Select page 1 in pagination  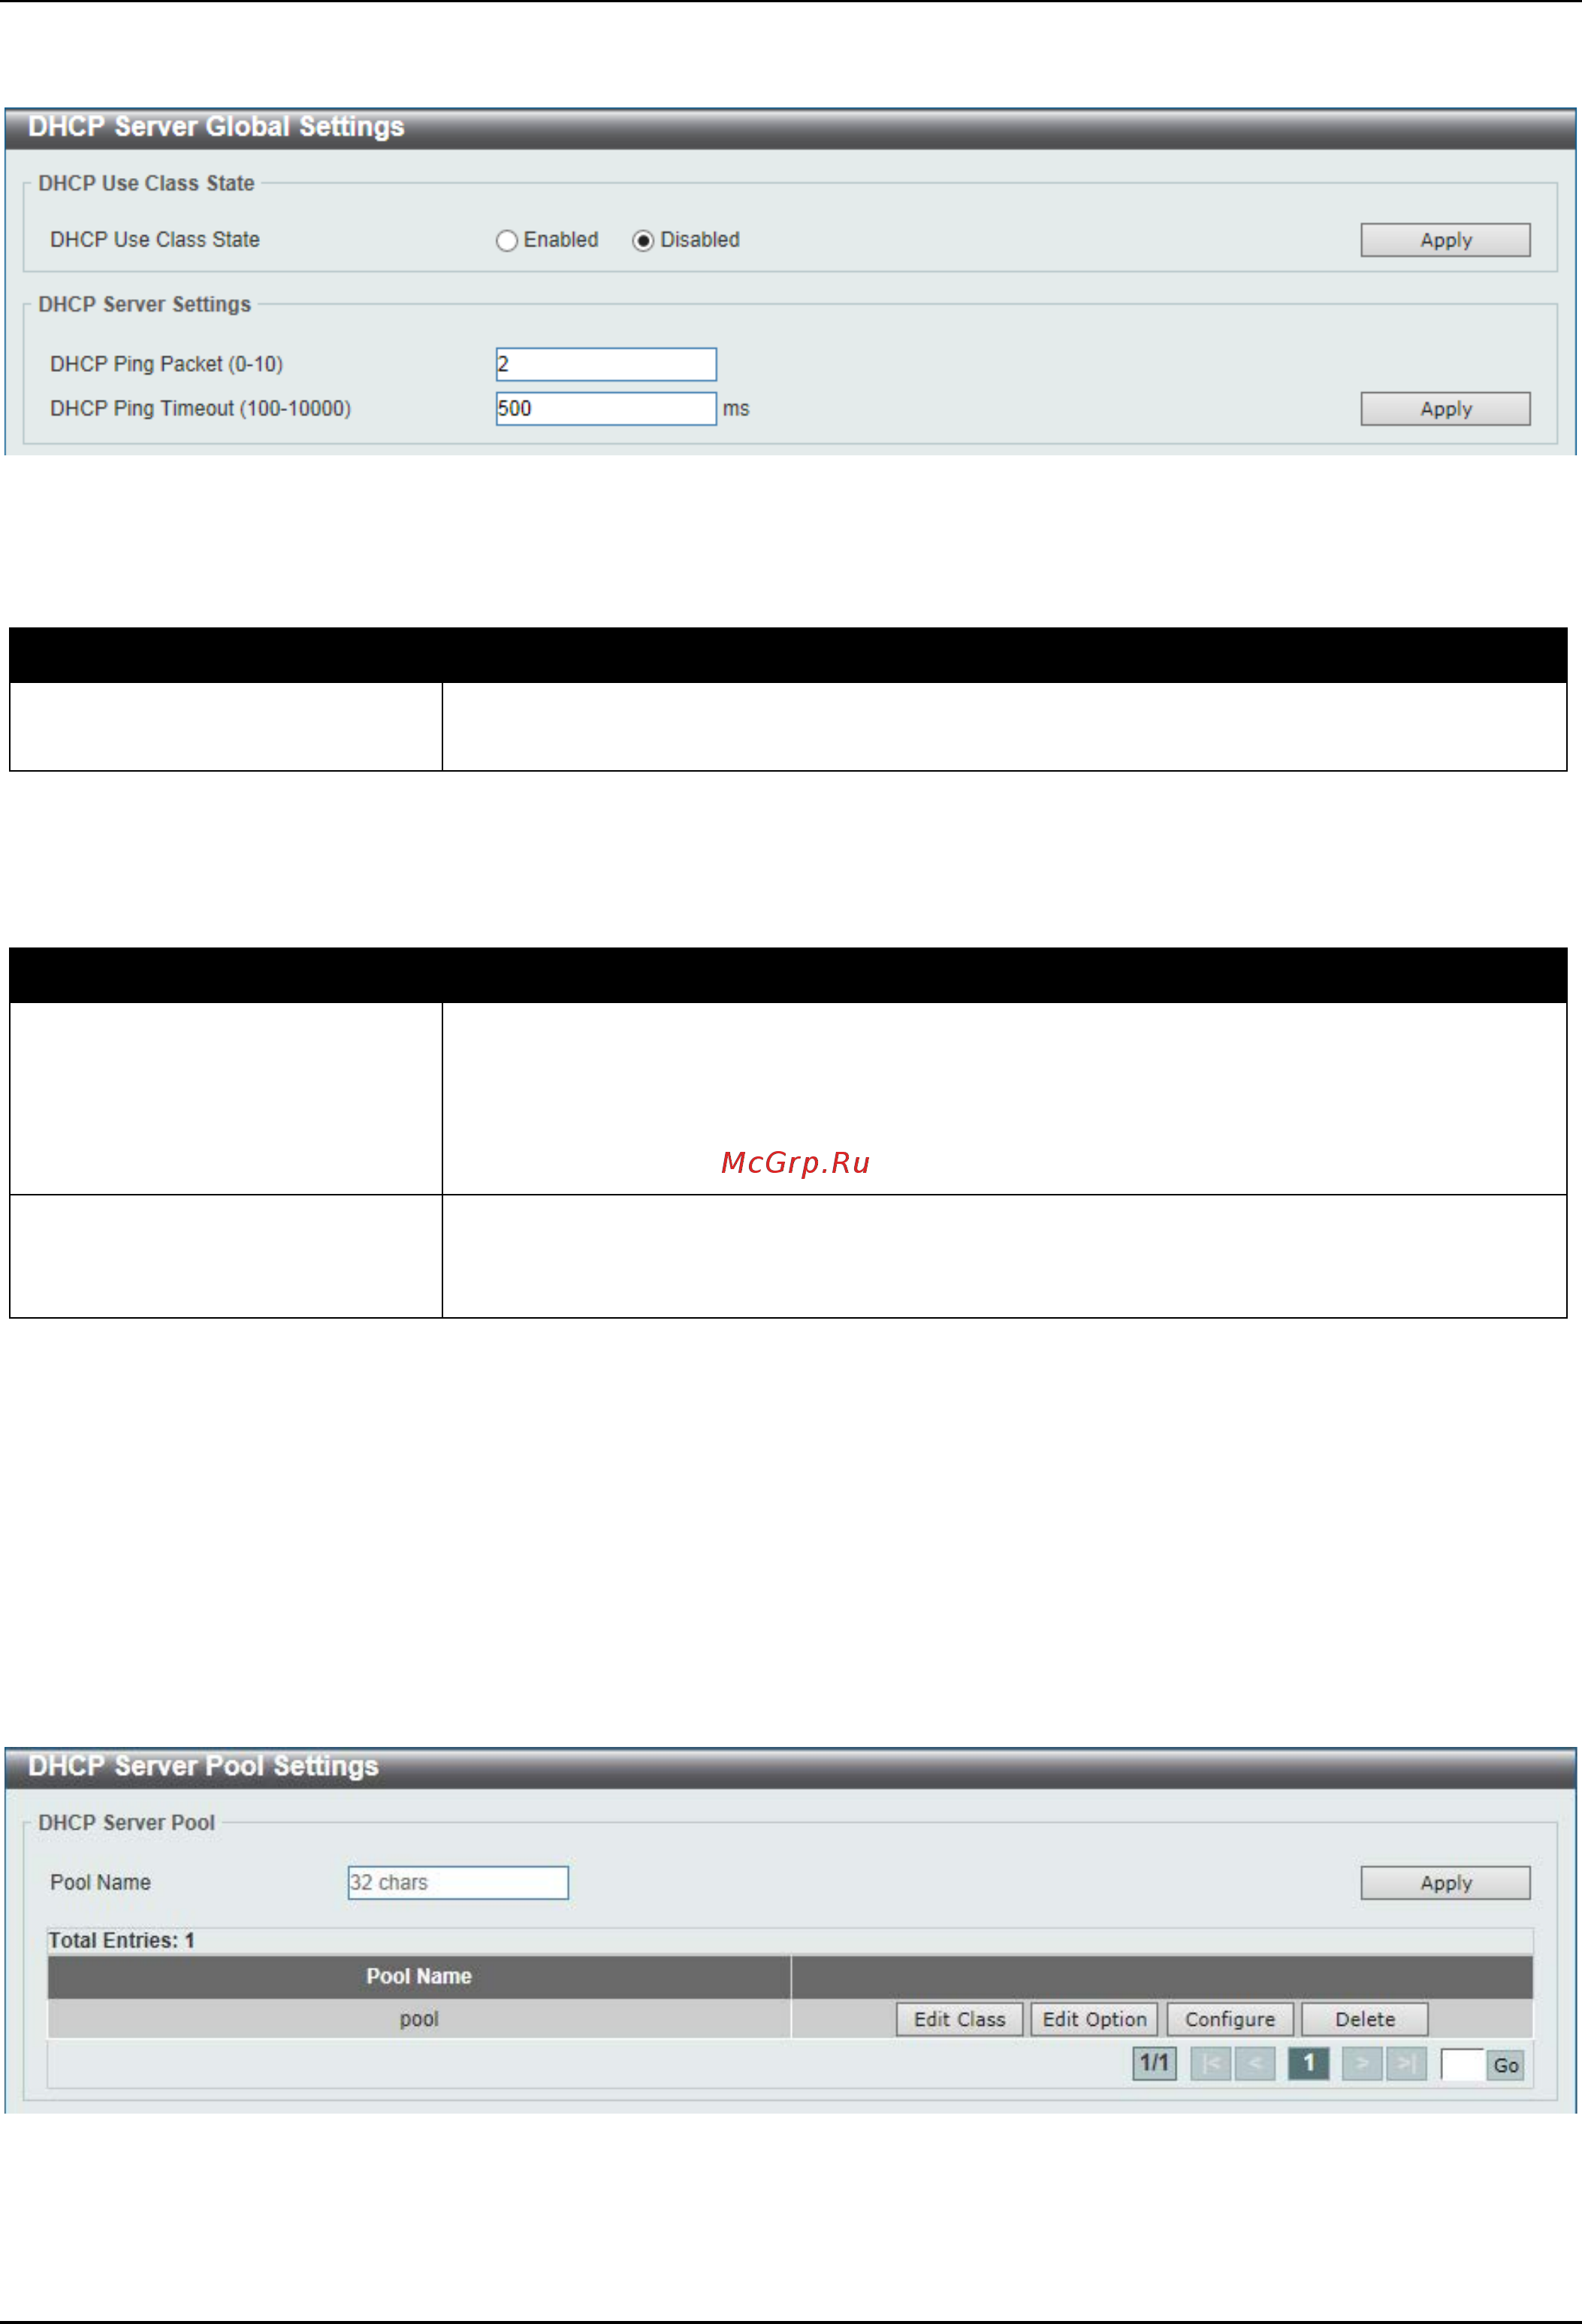(1308, 2063)
